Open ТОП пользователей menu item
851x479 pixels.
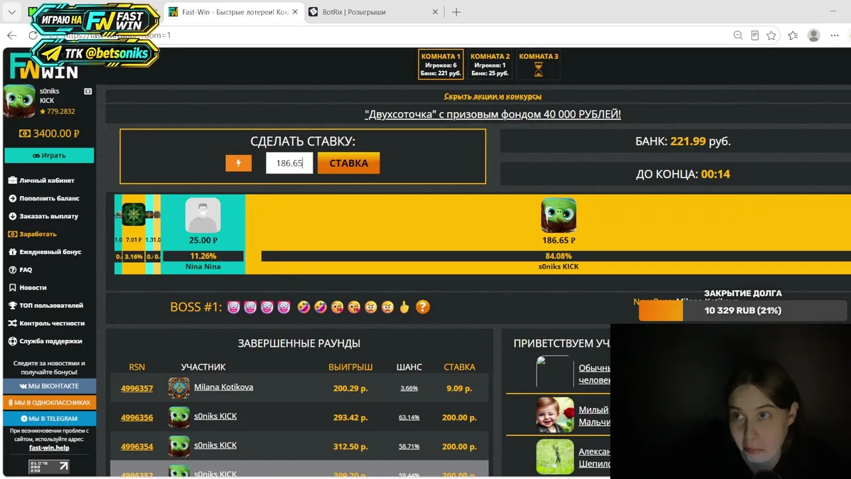pos(51,305)
